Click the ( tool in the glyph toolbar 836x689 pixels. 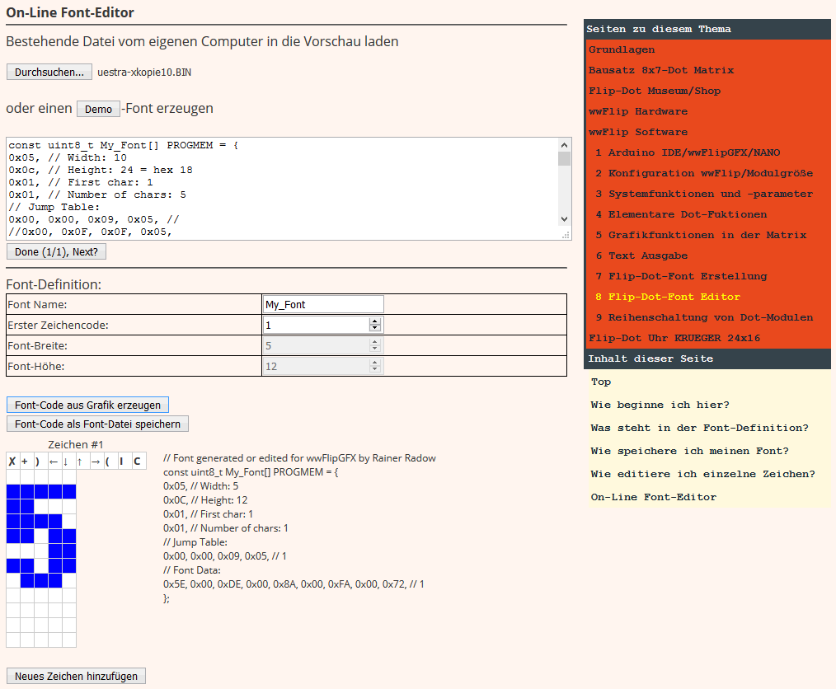[x=110, y=462]
